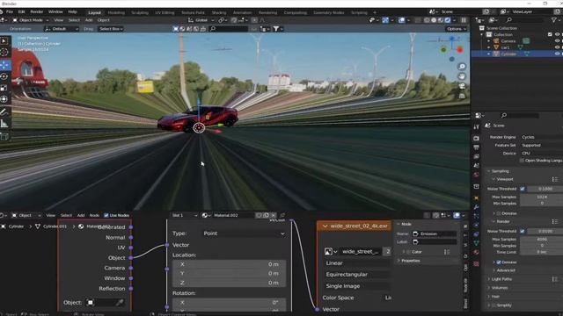
Task: Click the Render Engine Cycles field
Action: point(542,137)
